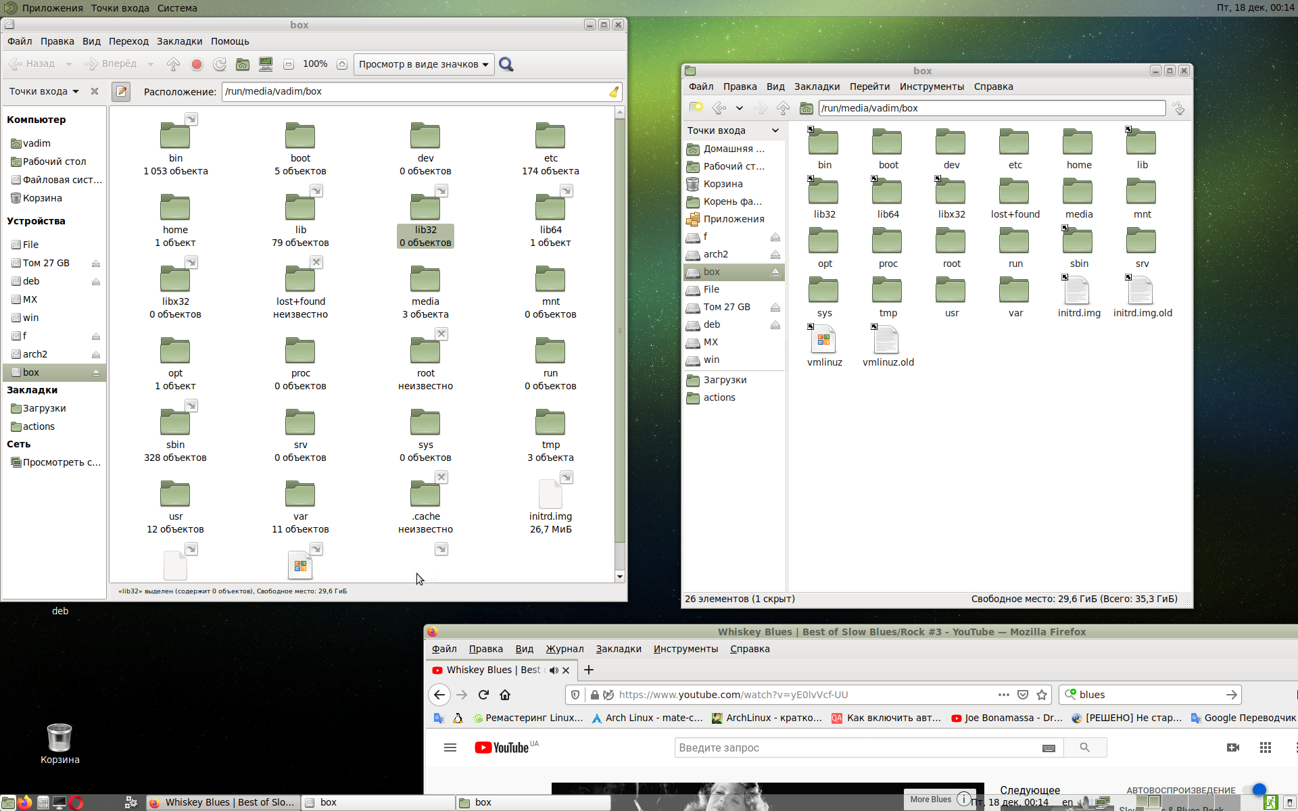Viewport: 1298px width, 811px height.
Task: Open the Закладки menu in Caja
Action: pos(179,41)
